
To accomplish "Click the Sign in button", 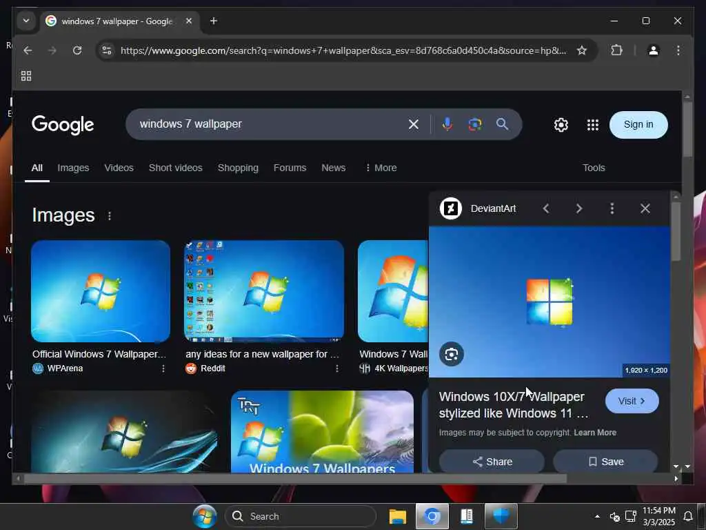I will click(x=638, y=124).
